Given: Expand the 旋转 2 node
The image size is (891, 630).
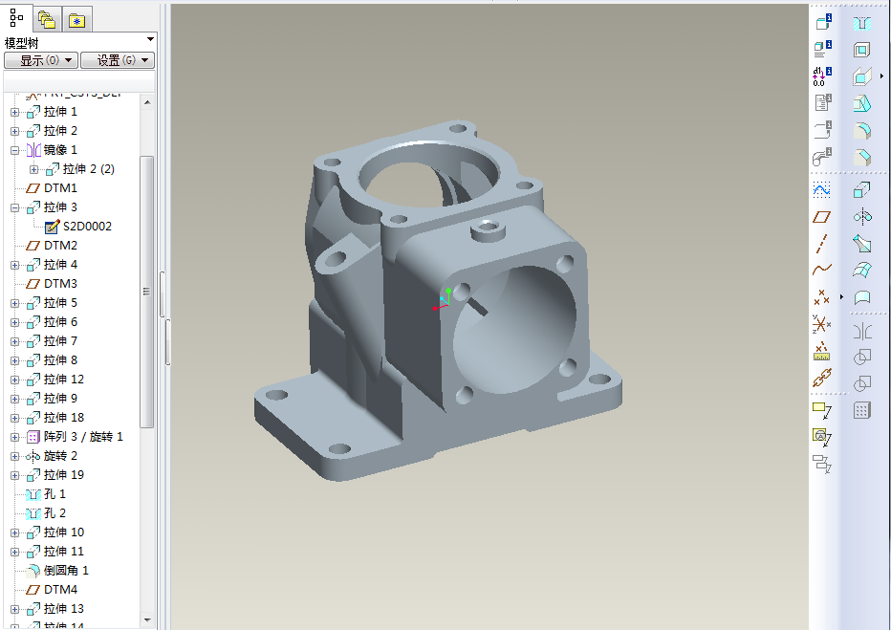Looking at the screenshot, I should [14, 457].
